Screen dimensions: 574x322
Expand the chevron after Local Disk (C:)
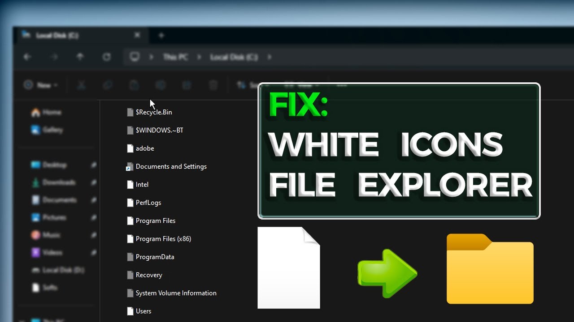click(269, 57)
